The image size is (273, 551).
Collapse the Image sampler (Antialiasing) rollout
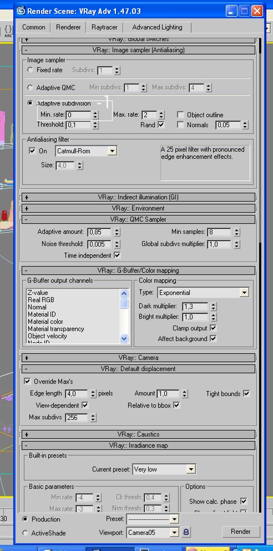(138, 50)
